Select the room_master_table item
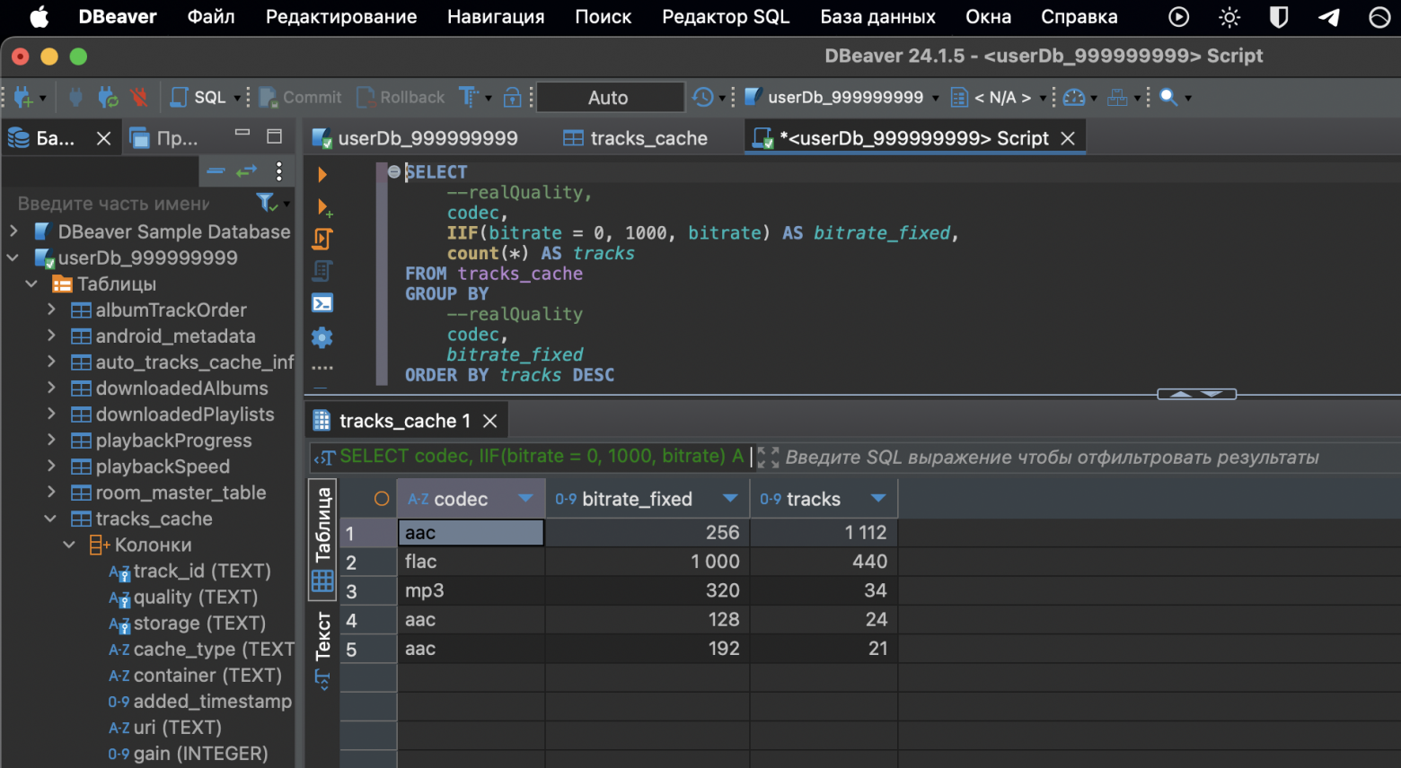1401x768 pixels. point(180,493)
